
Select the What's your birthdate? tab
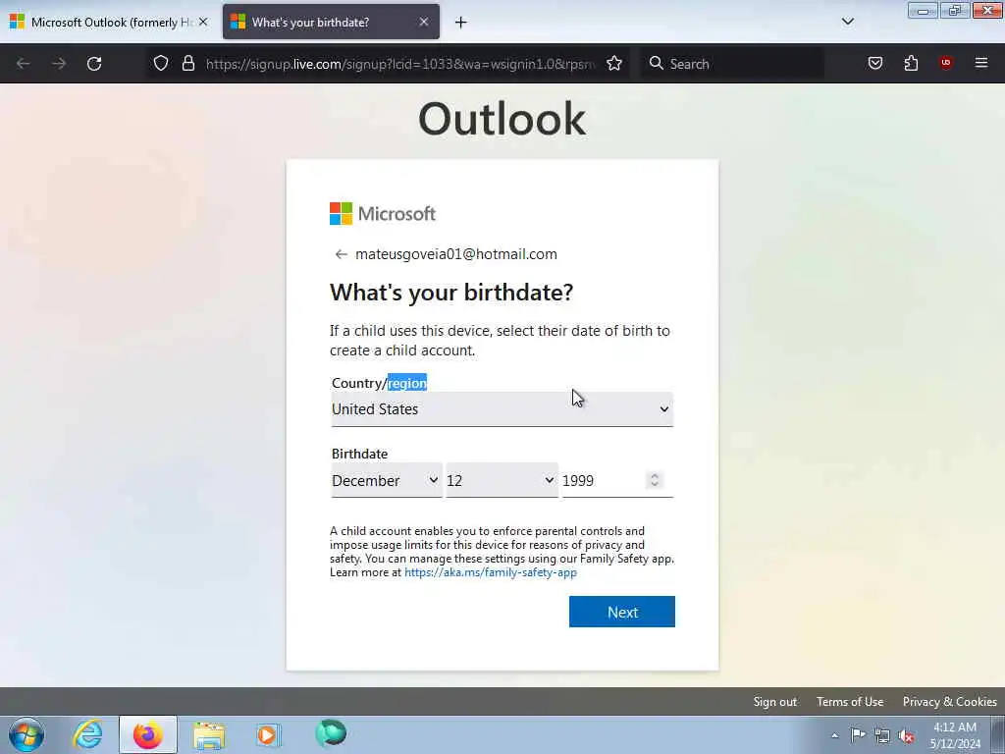331,23
